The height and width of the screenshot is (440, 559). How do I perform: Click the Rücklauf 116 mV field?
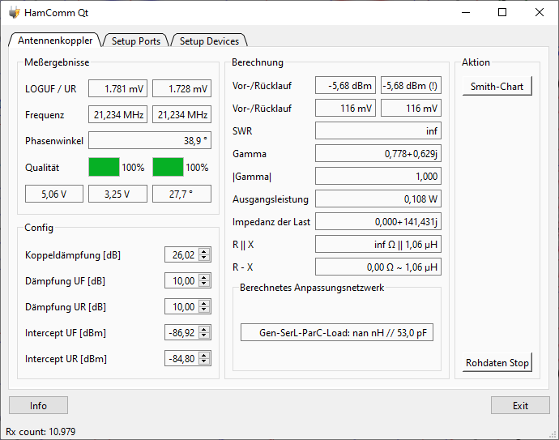[411, 108]
